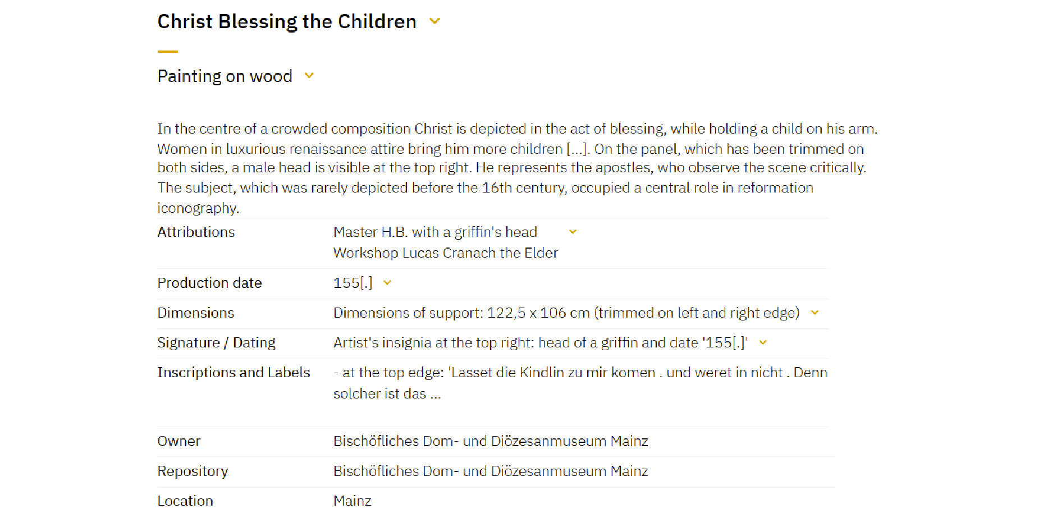The width and height of the screenshot is (1057, 527).
Task: Expand the chevron next to Painting on wood
Action: point(309,76)
